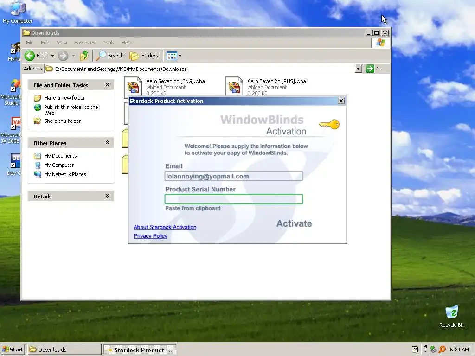The height and width of the screenshot is (356, 475).
Task: Open the Favorites menu
Action: click(84, 43)
